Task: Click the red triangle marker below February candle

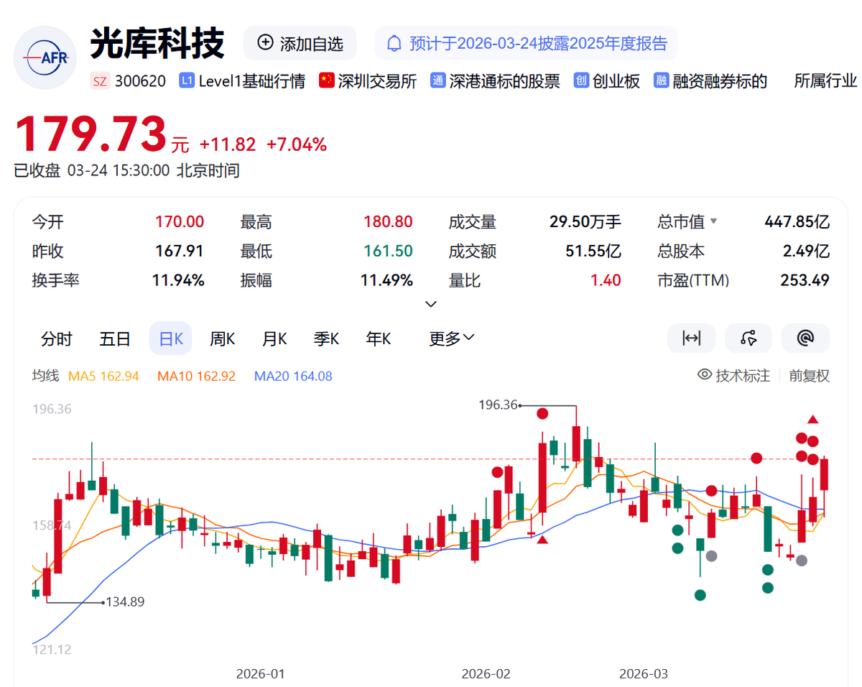Action: pyautogui.click(x=543, y=540)
